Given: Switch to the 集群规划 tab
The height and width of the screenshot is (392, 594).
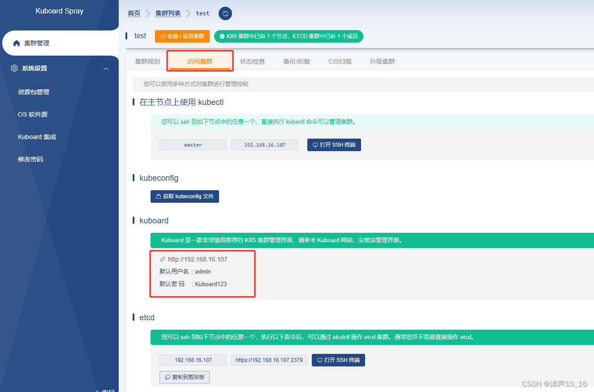Looking at the screenshot, I should [x=147, y=61].
